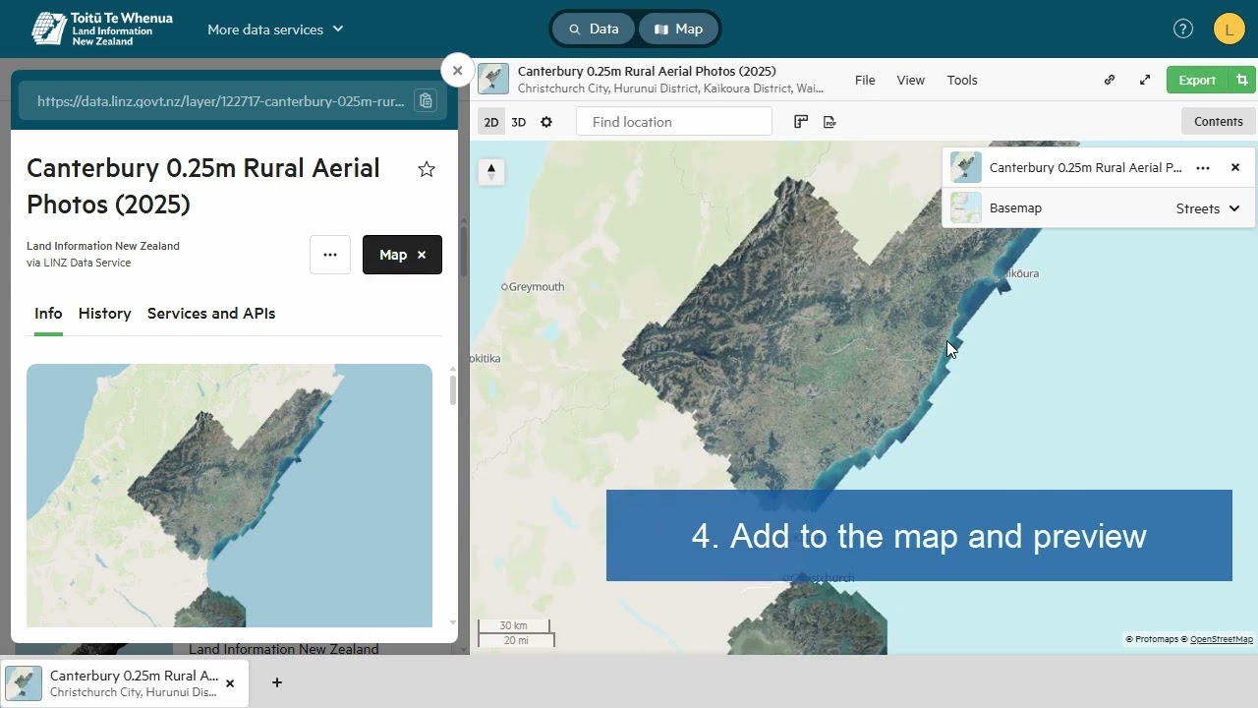1258x708 pixels.
Task: Open the More data services dropdown
Action: [x=275, y=29]
